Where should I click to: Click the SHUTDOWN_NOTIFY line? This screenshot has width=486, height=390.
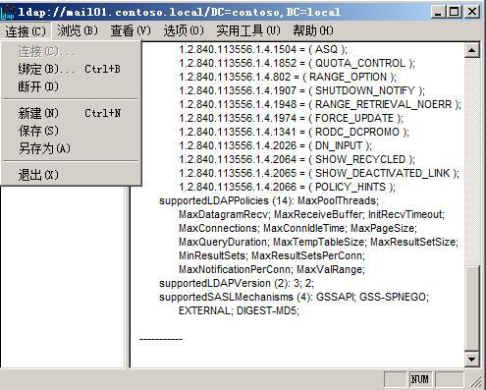tap(301, 90)
